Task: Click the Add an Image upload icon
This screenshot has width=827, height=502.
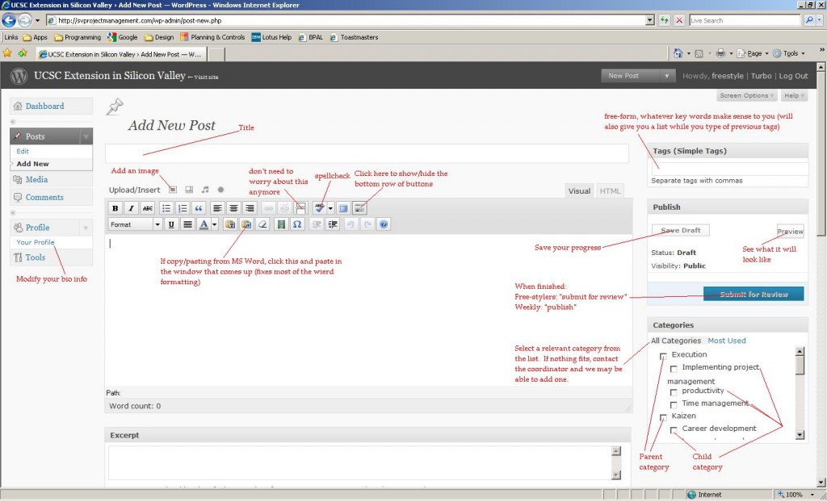Action: [172, 190]
